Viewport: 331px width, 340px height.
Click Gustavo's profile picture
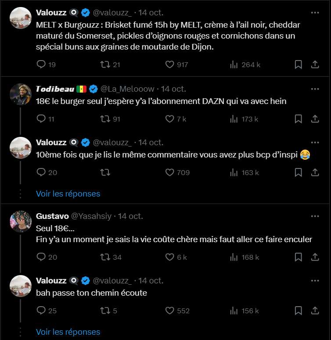coord(20,222)
